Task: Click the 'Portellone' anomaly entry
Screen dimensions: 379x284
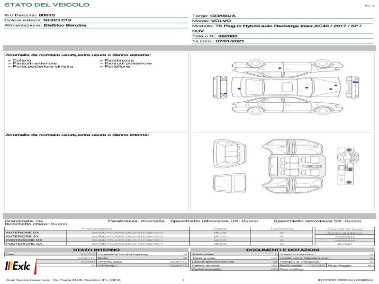Action: [x=115, y=66]
